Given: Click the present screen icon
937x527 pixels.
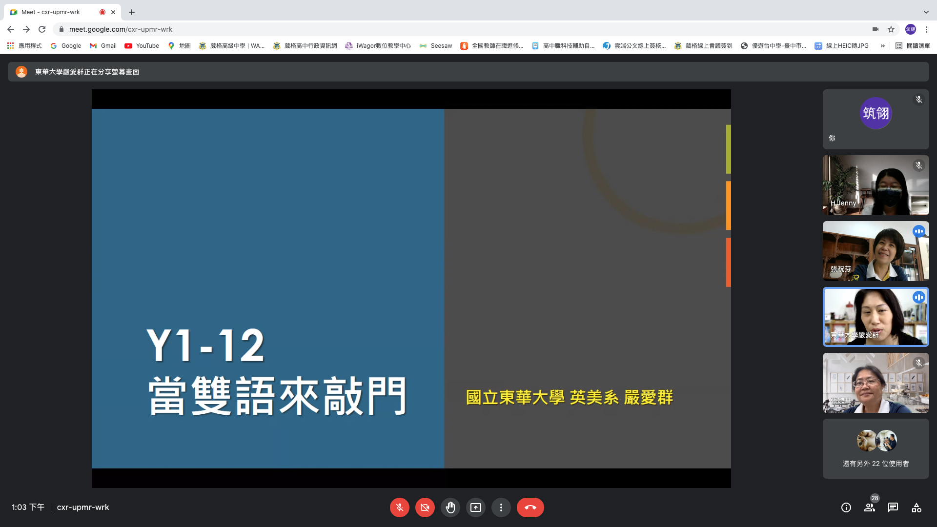Looking at the screenshot, I should [475, 507].
